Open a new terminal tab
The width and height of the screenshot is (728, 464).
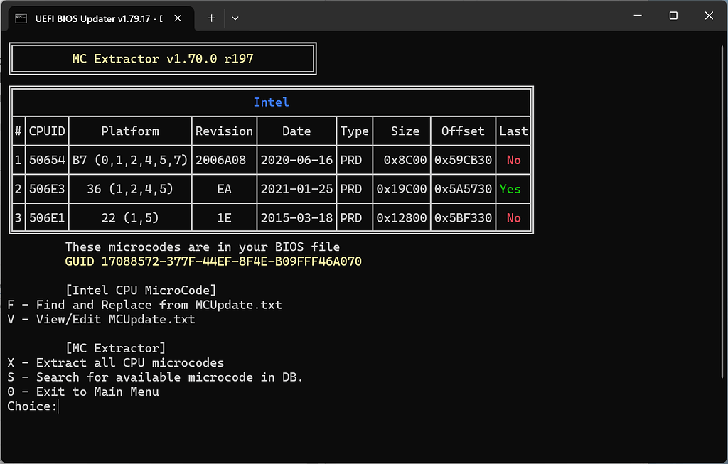[212, 18]
